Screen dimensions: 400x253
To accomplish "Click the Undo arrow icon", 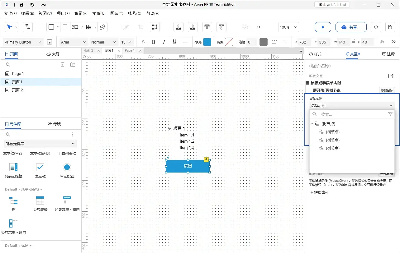I will pyautogui.click(x=32, y=5).
